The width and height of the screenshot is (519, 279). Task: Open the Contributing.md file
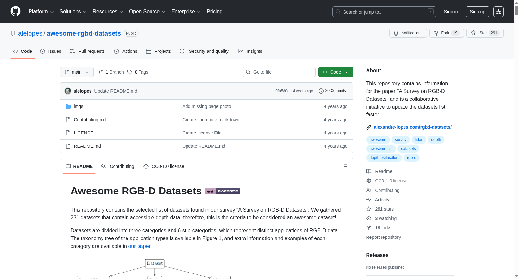coord(90,120)
